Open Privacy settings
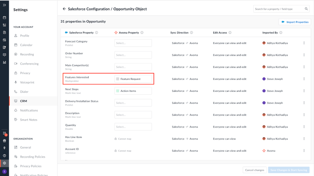314x176 pixels. [25, 73]
